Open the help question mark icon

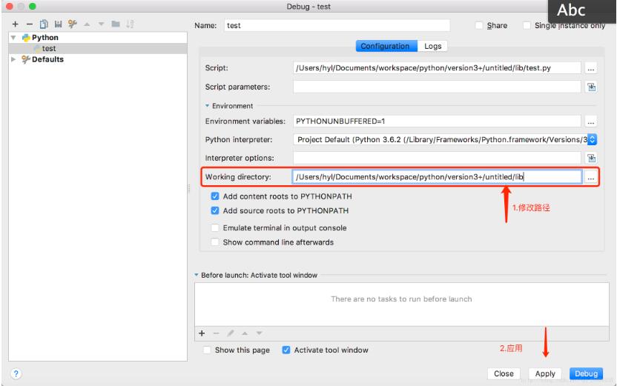pyautogui.click(x=15, y=373)
